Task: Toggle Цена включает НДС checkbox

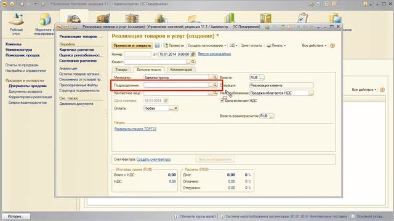Action: point(222,101)
